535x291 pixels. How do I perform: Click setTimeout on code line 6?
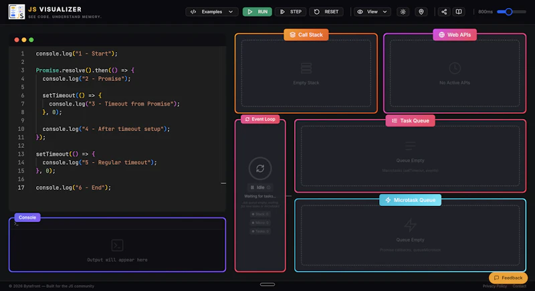click(x=72, y=96)
